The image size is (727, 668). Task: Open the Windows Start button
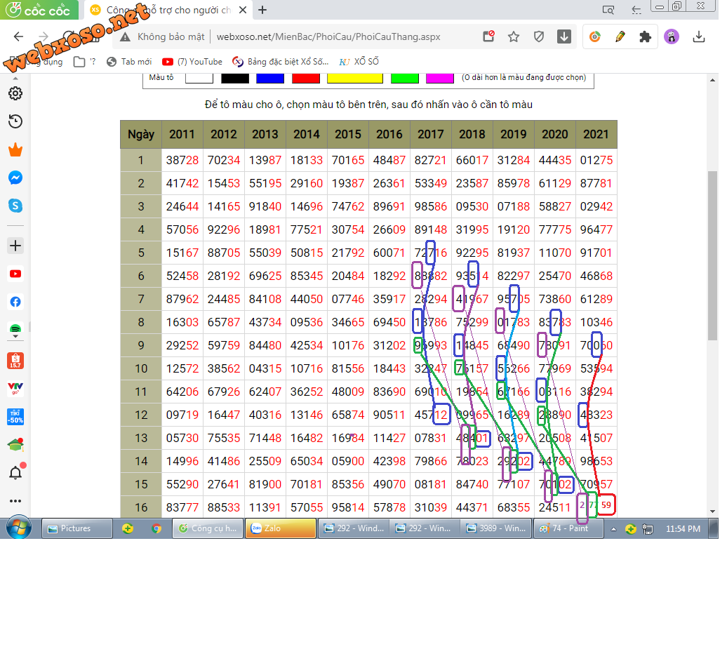coord(19,528)
